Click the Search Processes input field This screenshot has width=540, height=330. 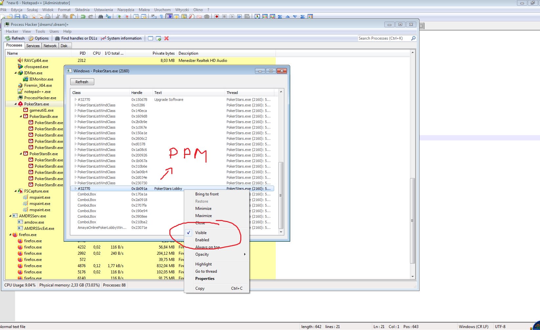(x=384, y=38)
